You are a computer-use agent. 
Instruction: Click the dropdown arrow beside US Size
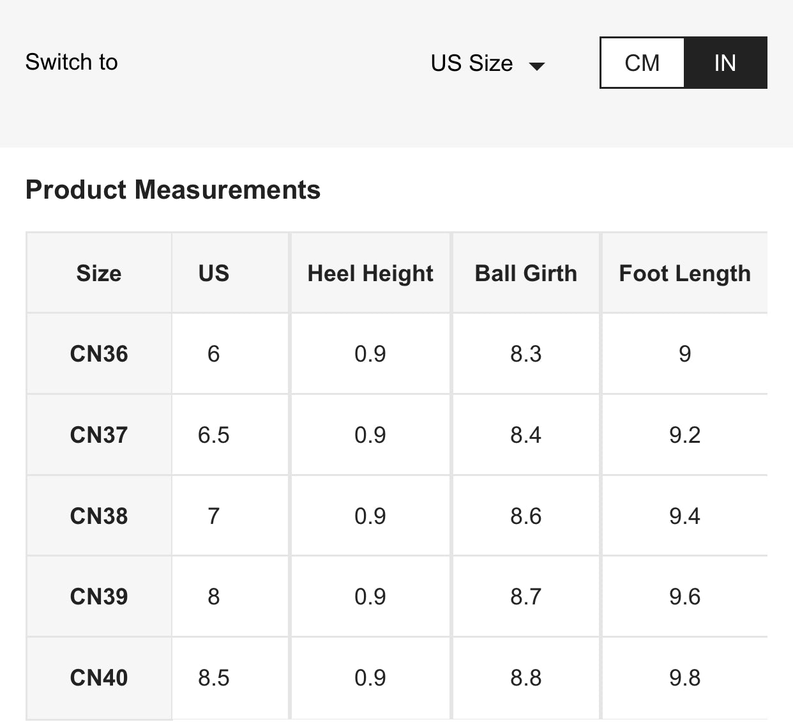(537, 66)
